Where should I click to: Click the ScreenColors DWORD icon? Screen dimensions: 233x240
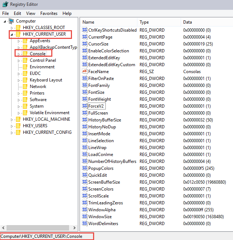85,189
